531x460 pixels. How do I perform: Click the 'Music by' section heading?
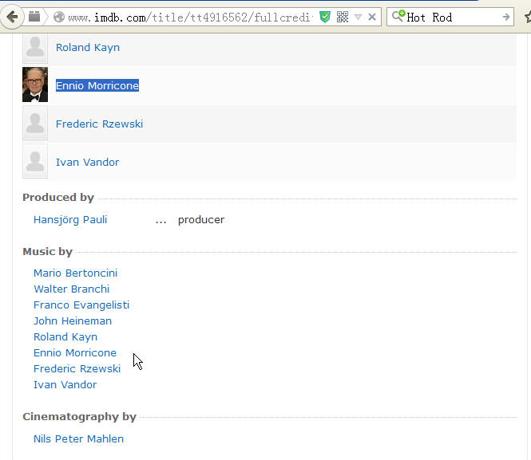(x=47, y=251)
